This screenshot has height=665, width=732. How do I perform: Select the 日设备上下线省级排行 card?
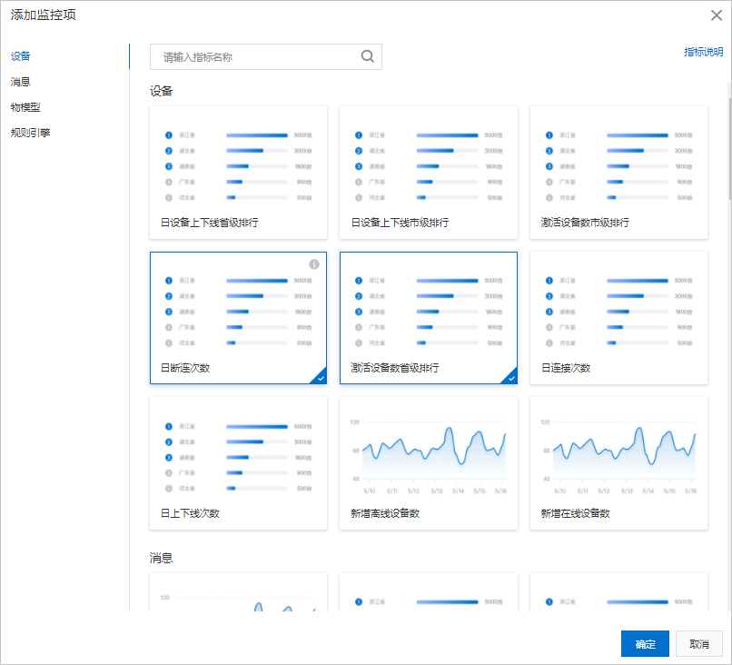[238, 173]
